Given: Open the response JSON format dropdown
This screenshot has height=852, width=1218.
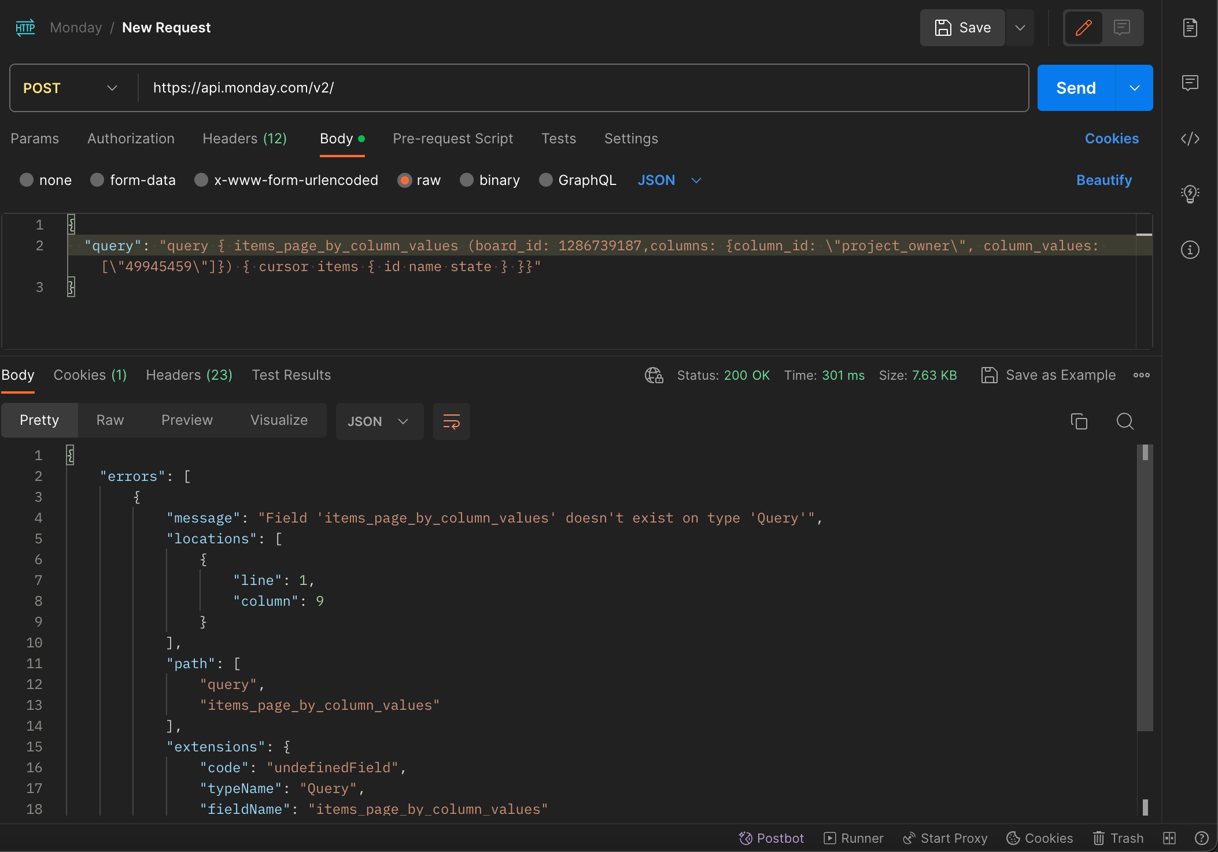Looking at the screenshot, I should pos(379,421).
